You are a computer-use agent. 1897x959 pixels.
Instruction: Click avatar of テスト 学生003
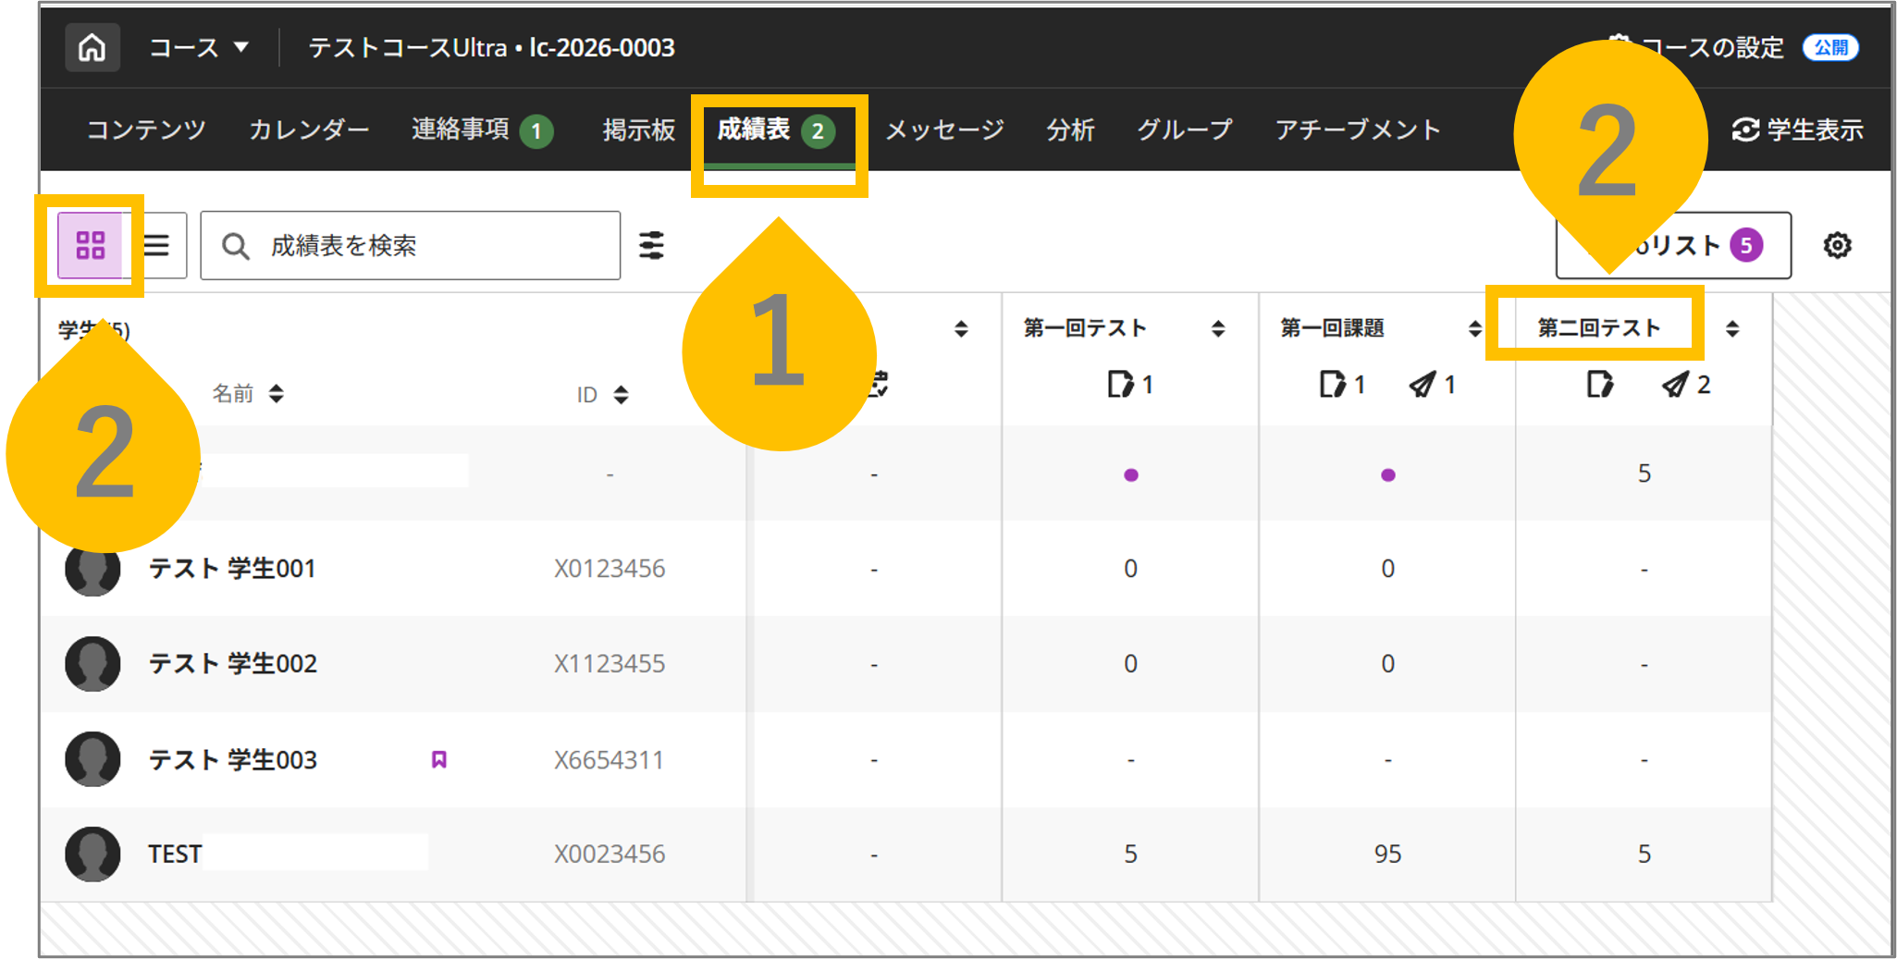(x=92, y=759)
